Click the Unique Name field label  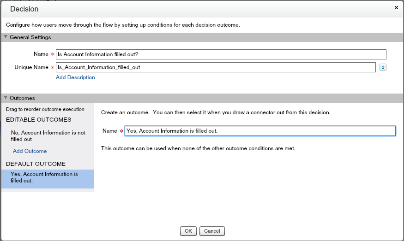(x=31, y=67)
